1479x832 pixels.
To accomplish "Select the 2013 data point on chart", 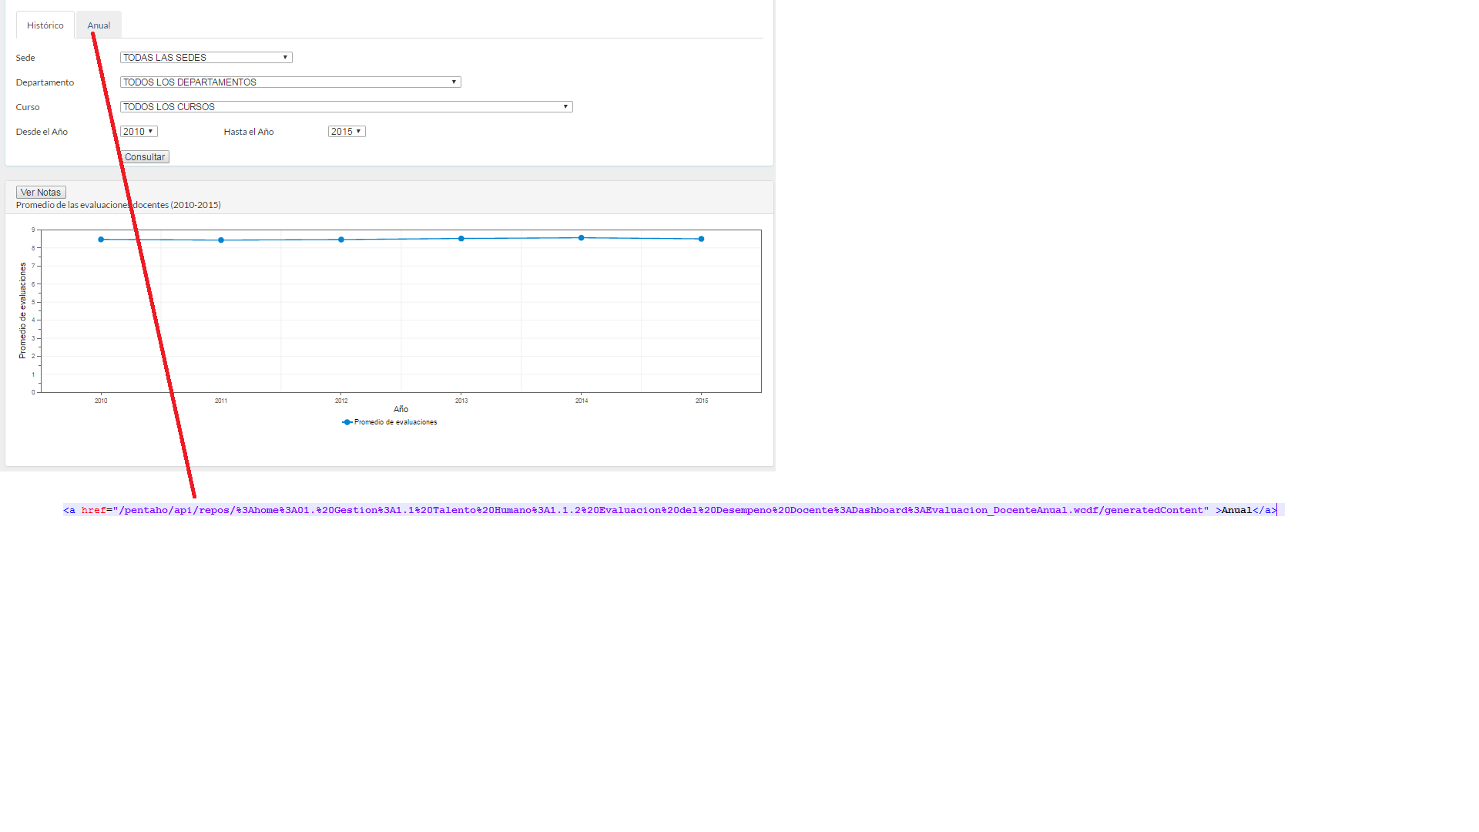I will [461, 239].
